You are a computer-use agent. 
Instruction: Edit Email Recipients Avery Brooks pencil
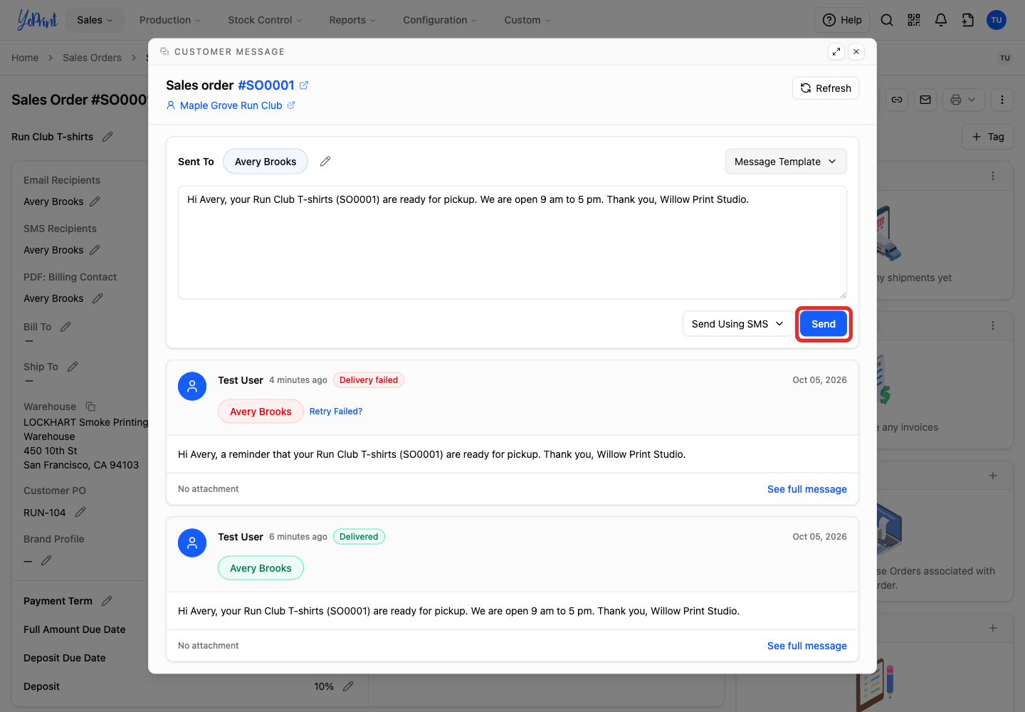[95, 201]
